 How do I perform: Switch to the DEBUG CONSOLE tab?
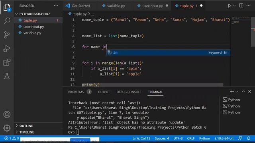pos(129,92)
